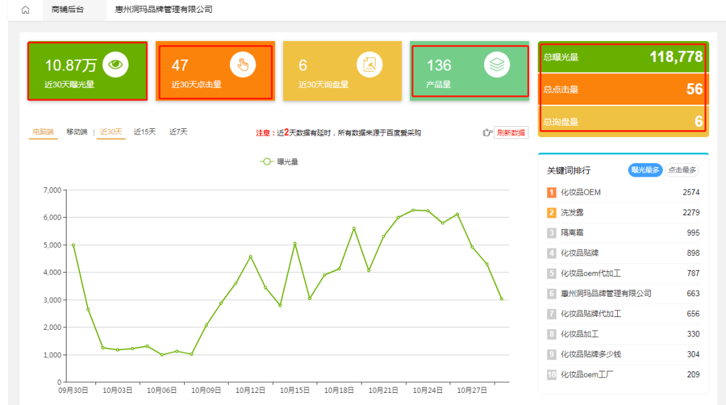Show data for 近15天

pyautogui.click(x=145, y=132)
